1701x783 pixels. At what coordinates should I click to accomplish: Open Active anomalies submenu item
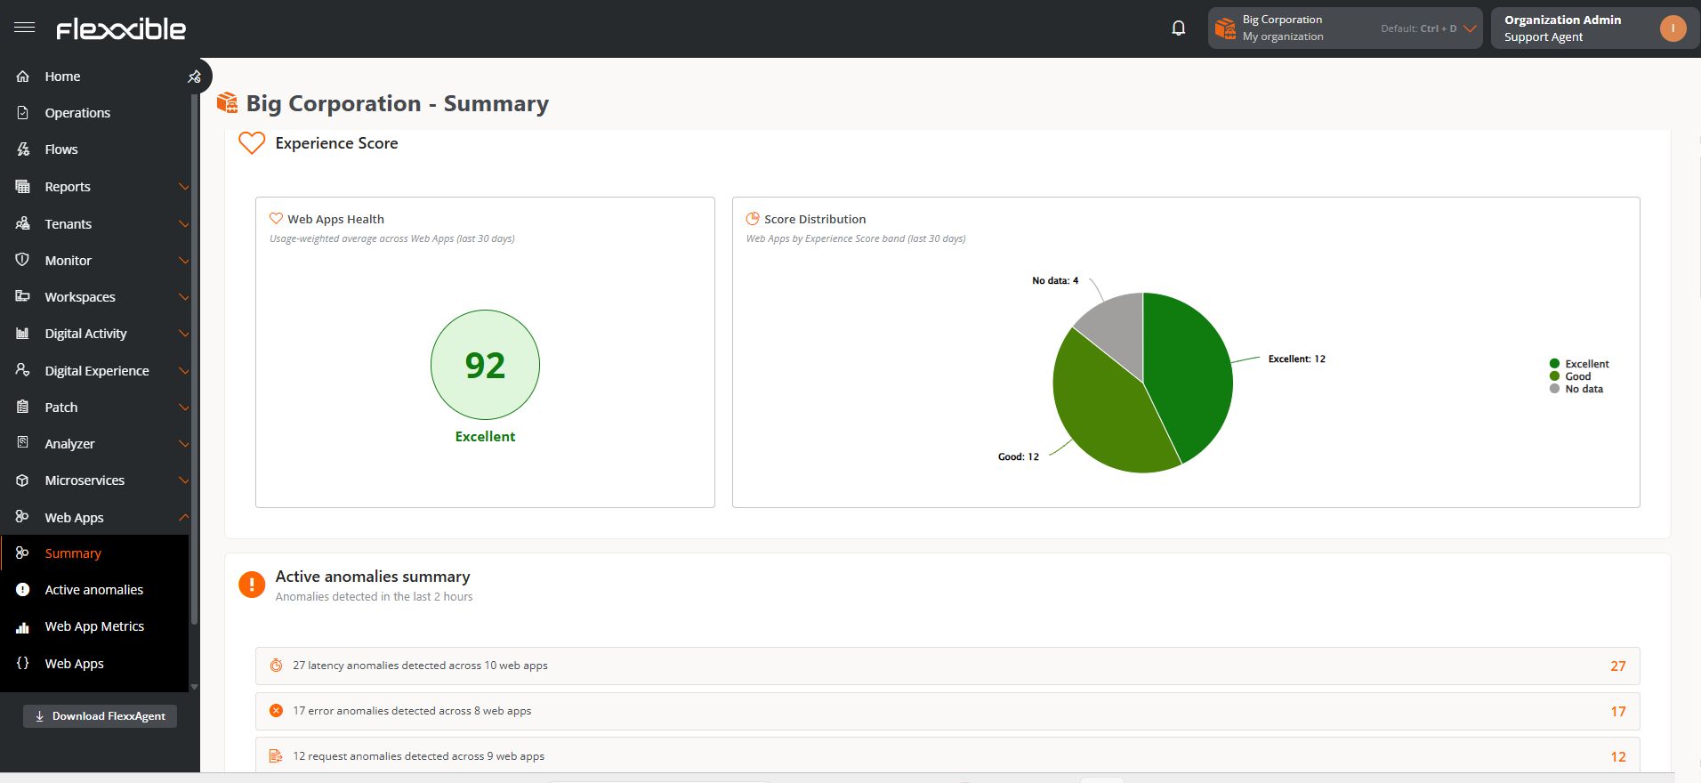tap(94, 590)
